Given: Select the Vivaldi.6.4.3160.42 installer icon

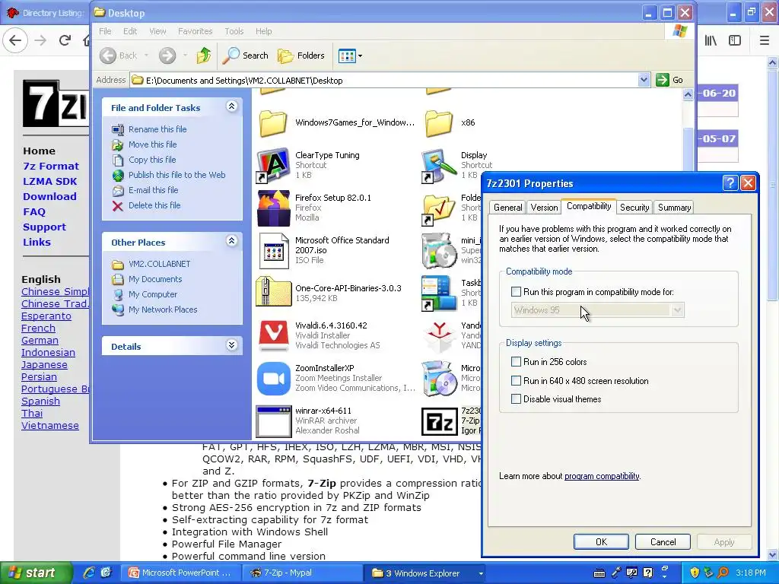Looking at the screenshot, I should (x=273, y=335).
